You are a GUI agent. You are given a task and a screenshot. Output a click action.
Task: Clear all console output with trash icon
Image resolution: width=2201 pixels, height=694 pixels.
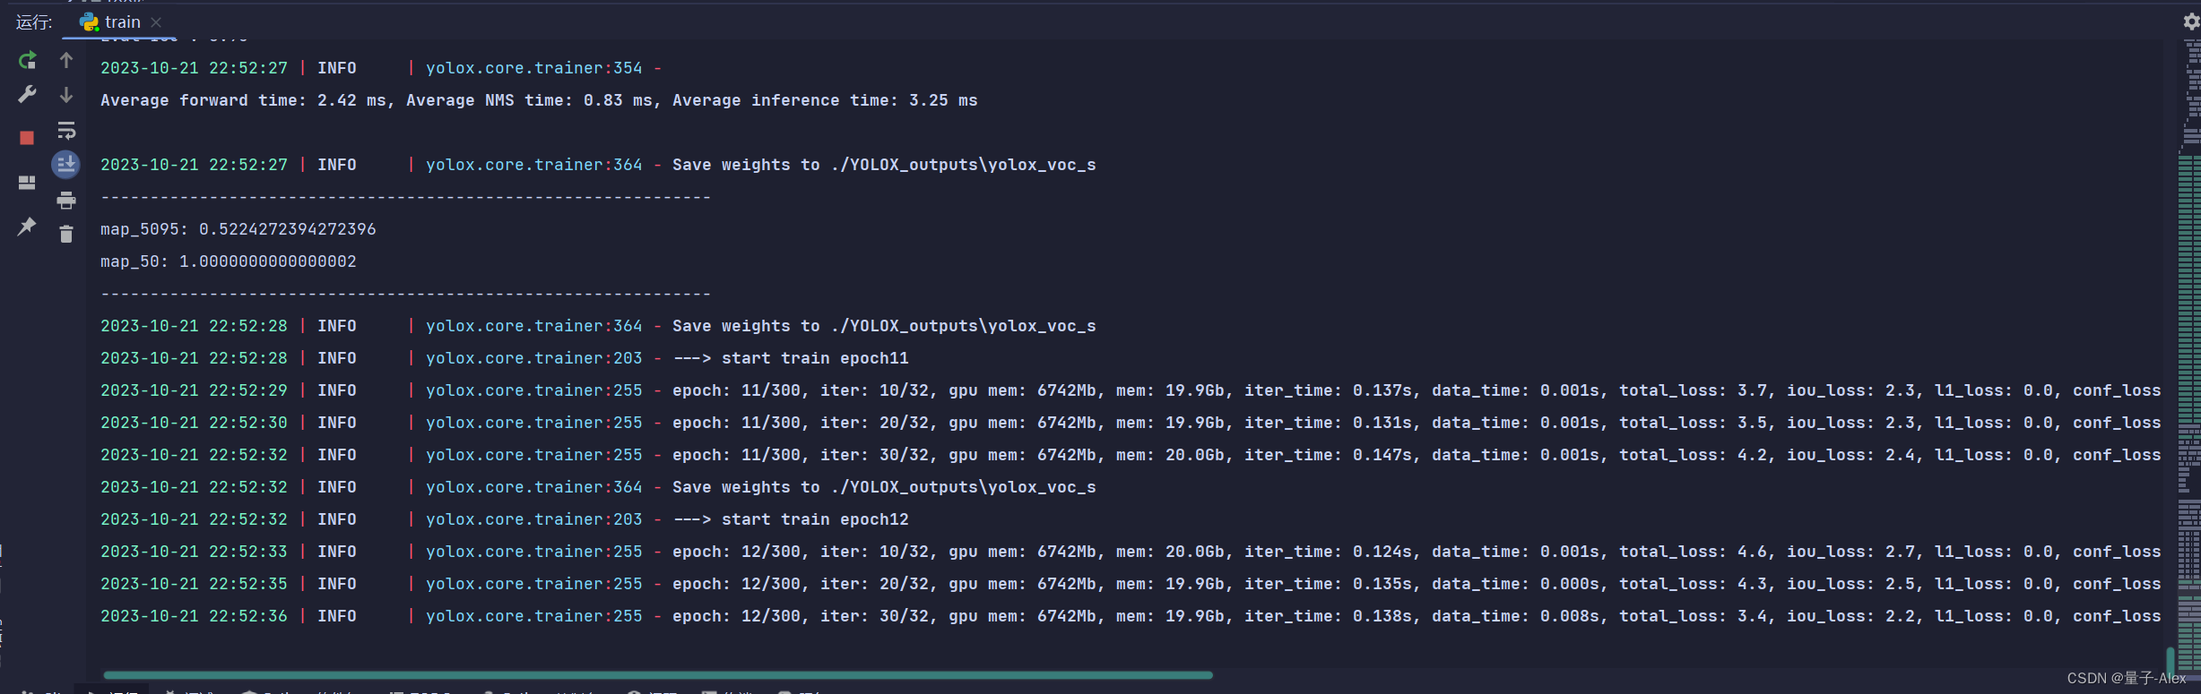pos(65,235)
